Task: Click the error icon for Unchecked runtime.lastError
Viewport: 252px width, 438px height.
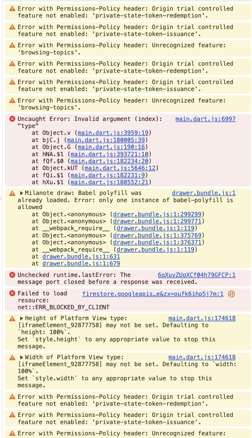Action: pyautogui.click(x=12, y=275)
